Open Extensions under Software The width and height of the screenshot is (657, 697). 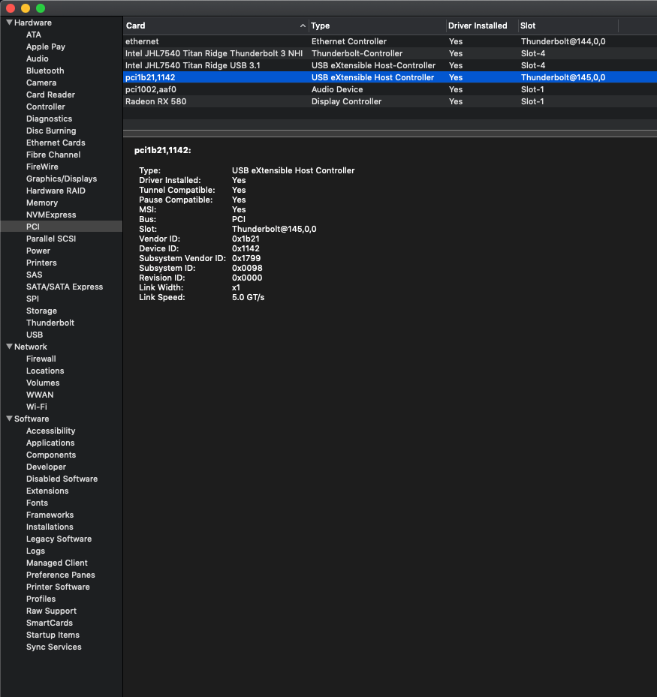pyautogui.click(x=47, y=491)
